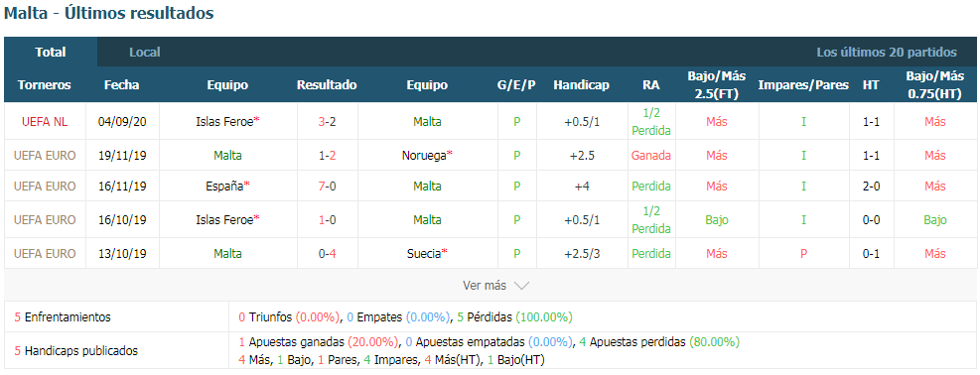Click the Handicap column header

tap(581, 85)
